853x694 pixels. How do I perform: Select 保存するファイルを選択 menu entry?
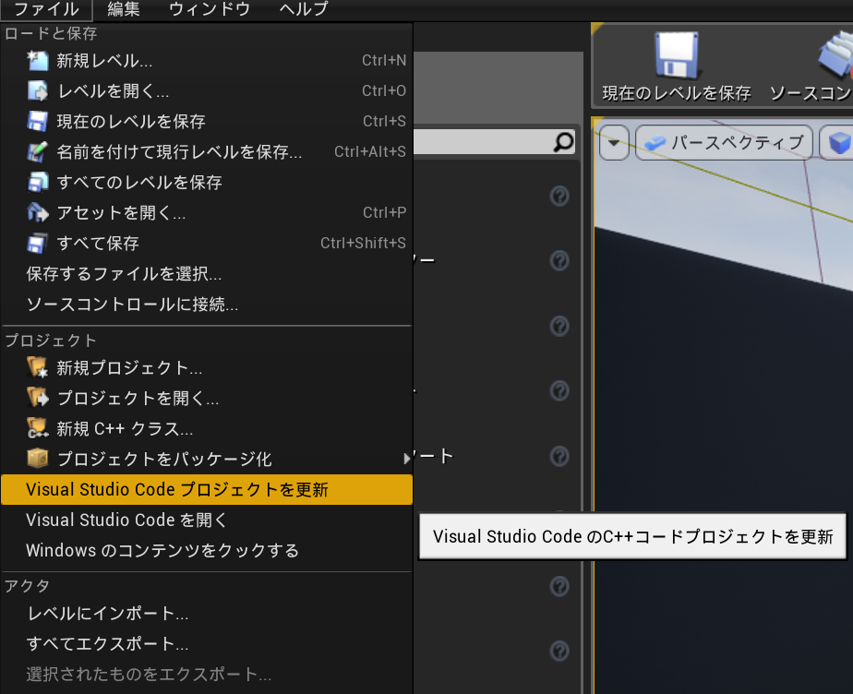(x=206, y=273)
